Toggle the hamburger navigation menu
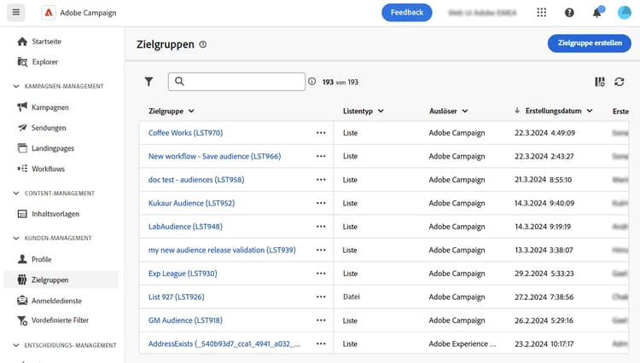The width and height of the screenshot is (640, 363). point(16,13)
